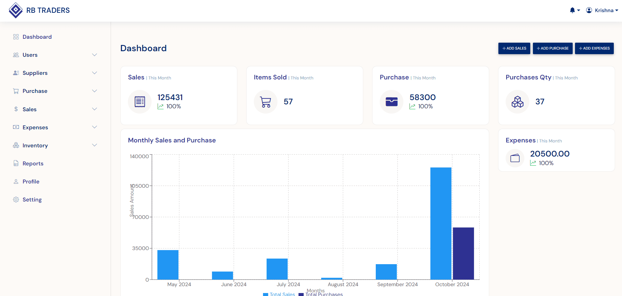Click the cart icon in Items Sold card
This screenshot has width=622, height=296.
pos(266,102)
